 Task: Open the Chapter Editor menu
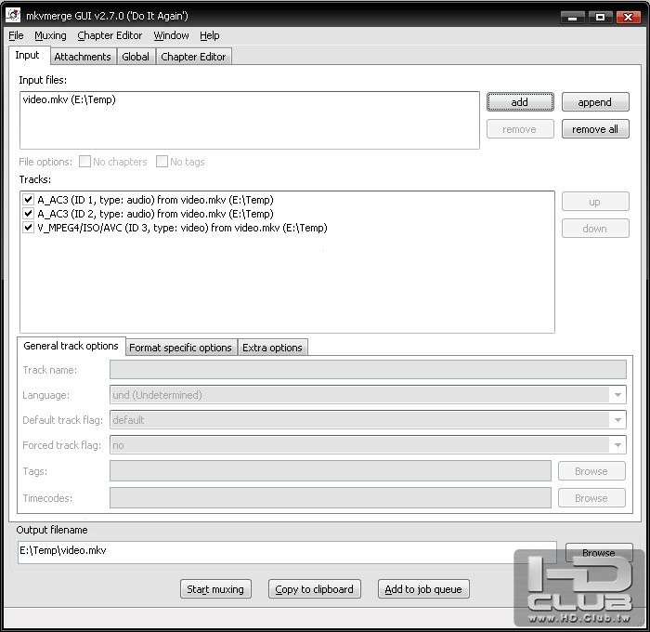click(110, 35)
